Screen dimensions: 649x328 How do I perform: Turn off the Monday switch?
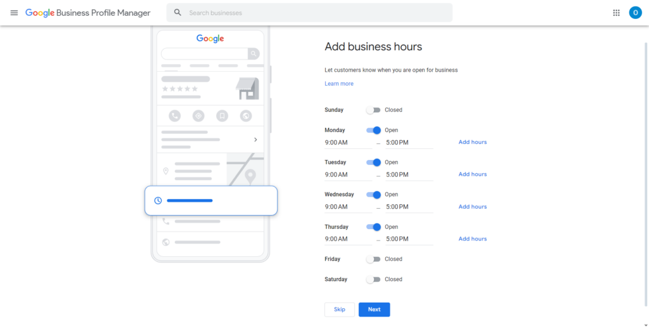pyautogui.click(x=373, y=130)
